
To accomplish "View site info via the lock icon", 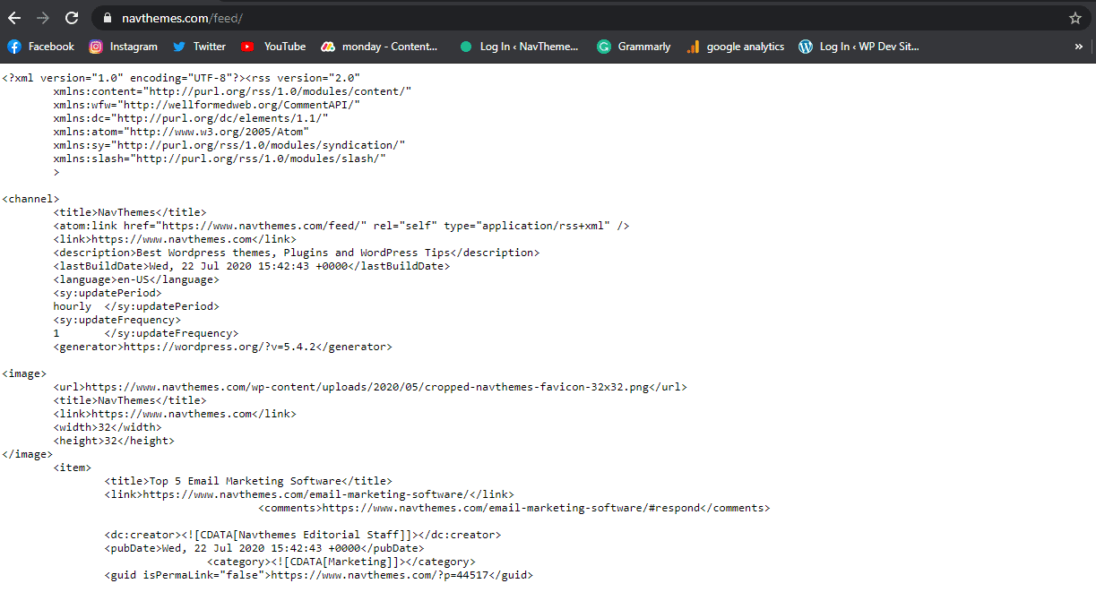I will point(108,18).
